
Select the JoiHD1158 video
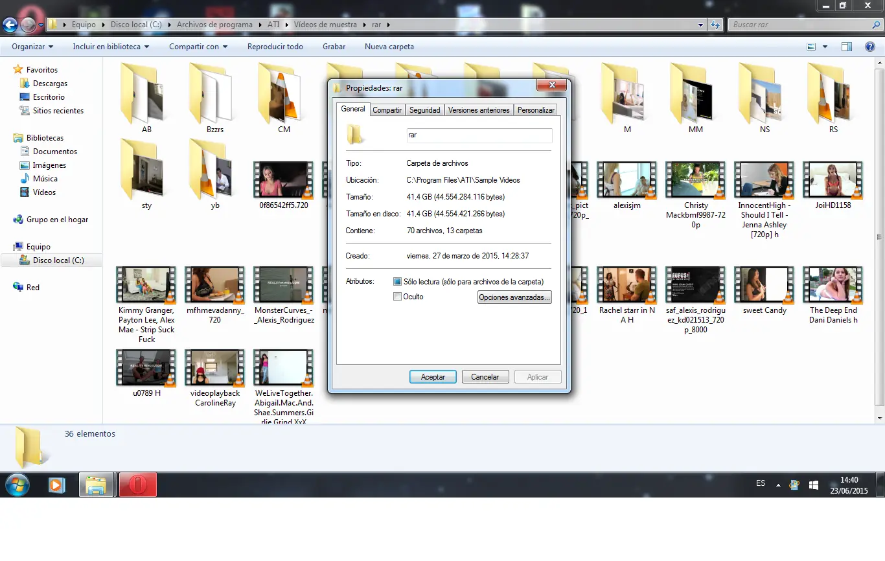point(833,185)
